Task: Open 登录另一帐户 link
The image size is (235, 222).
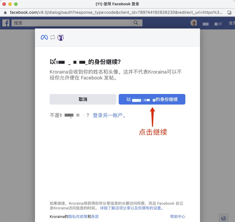Action: pos(109,115)
